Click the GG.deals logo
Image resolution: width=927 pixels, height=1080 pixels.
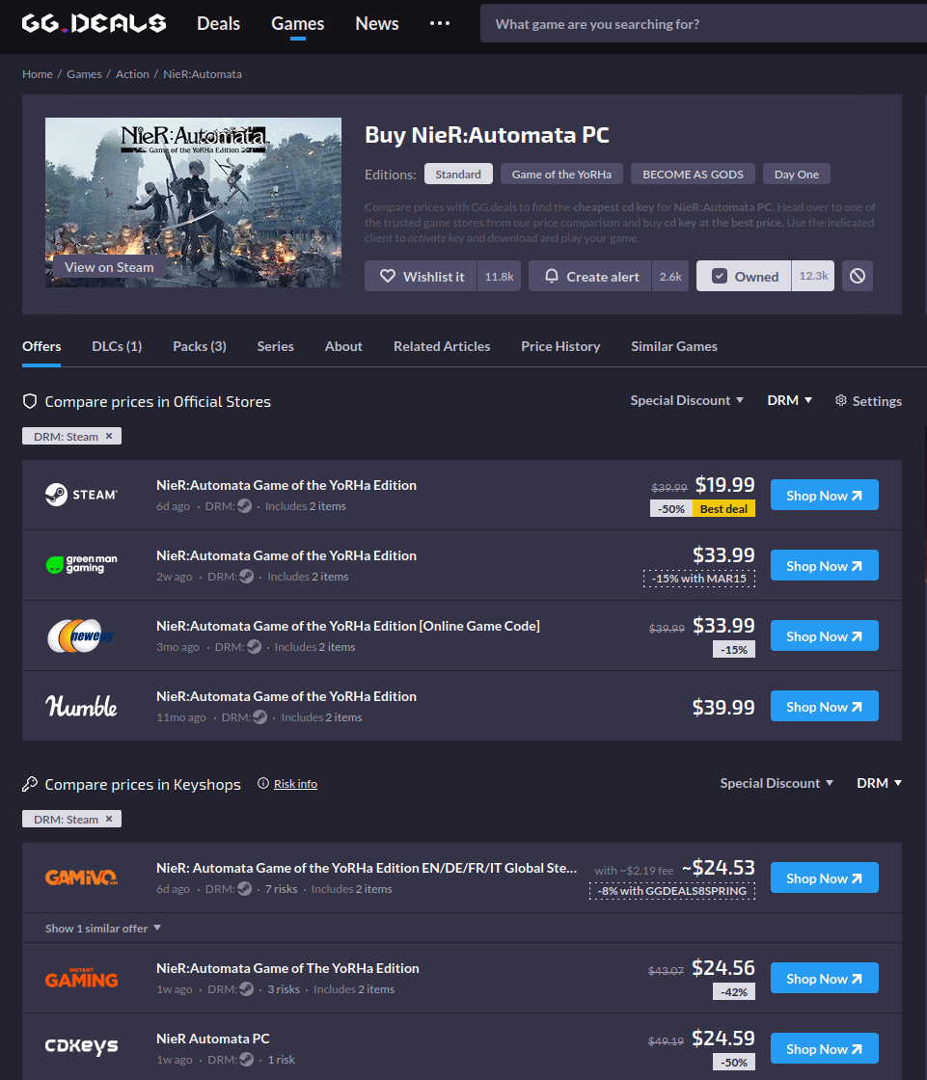tap(94, 23)
